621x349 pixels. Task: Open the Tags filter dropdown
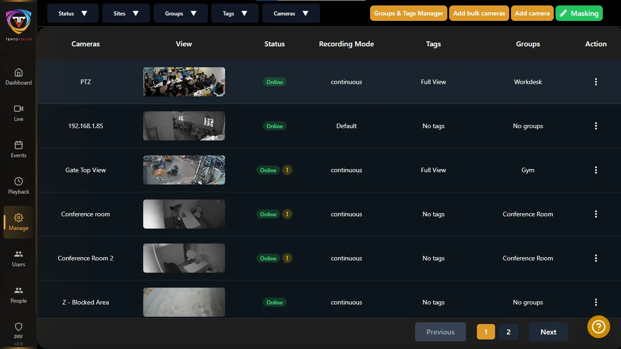235,14
